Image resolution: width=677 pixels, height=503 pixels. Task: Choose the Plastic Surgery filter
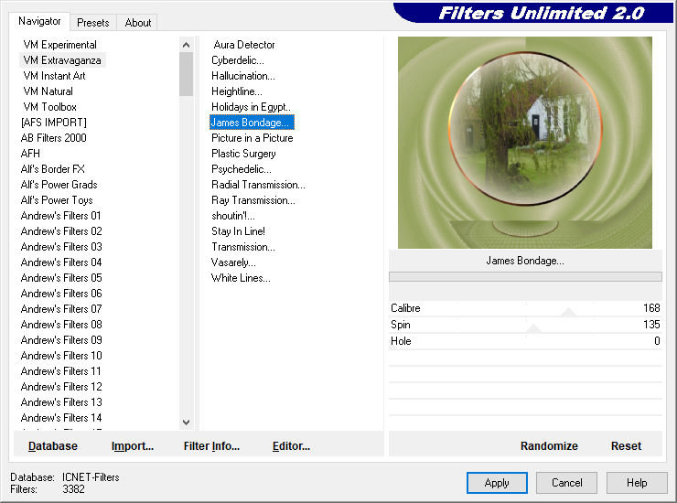click(x=243, y=154)
